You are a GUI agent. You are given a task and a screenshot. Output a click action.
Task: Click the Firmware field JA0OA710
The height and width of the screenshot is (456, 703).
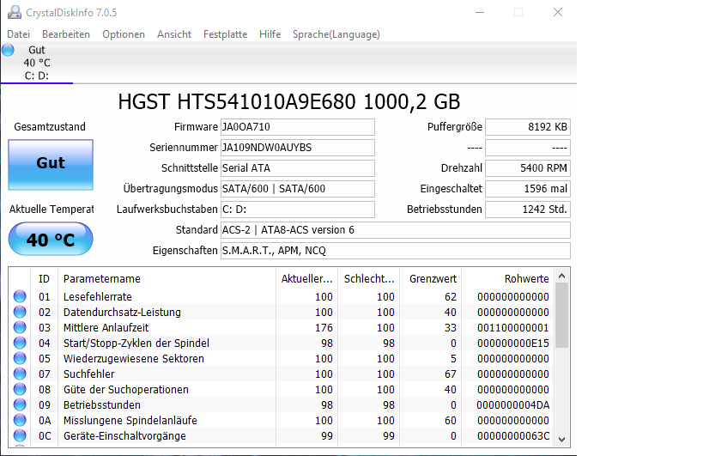point(298,127)
